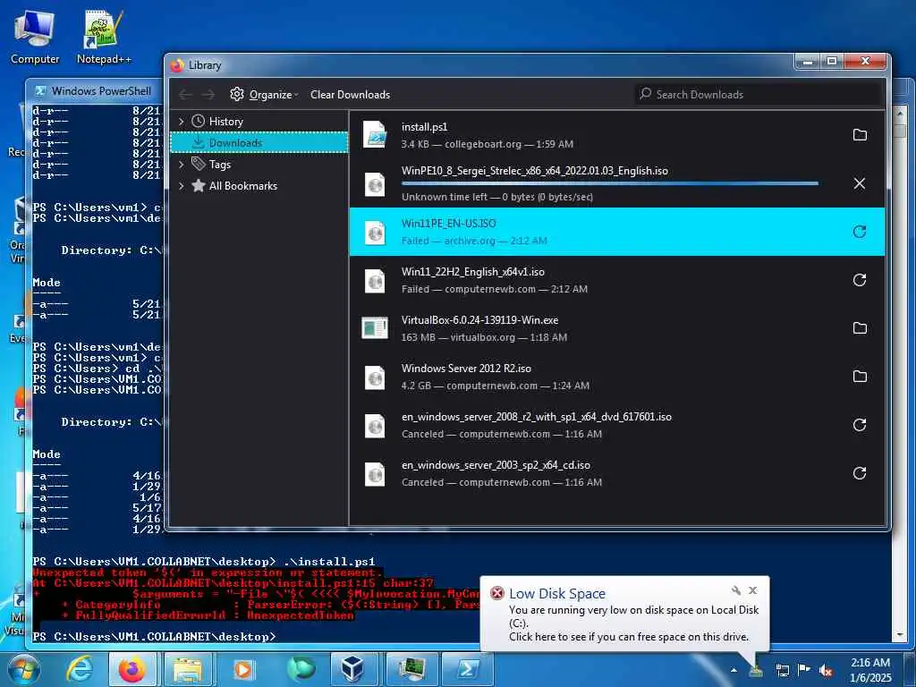
Task: Click the network tray icon
Action: coord(782,671)
